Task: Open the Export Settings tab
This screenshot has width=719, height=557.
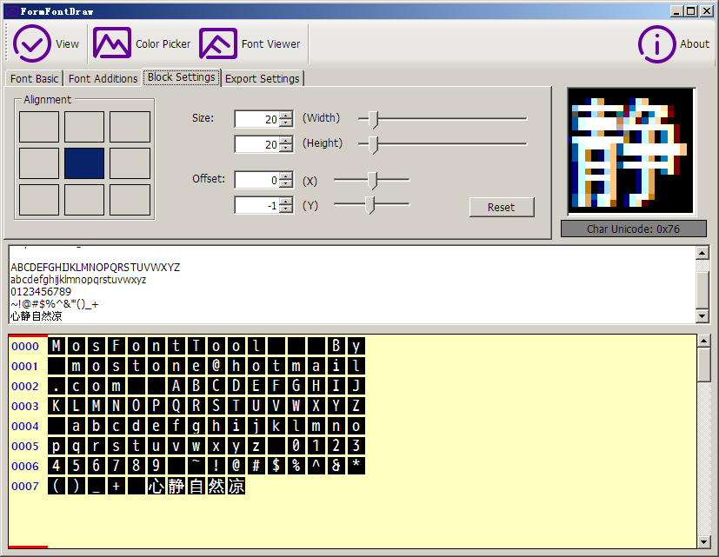Action: [263, 79]
